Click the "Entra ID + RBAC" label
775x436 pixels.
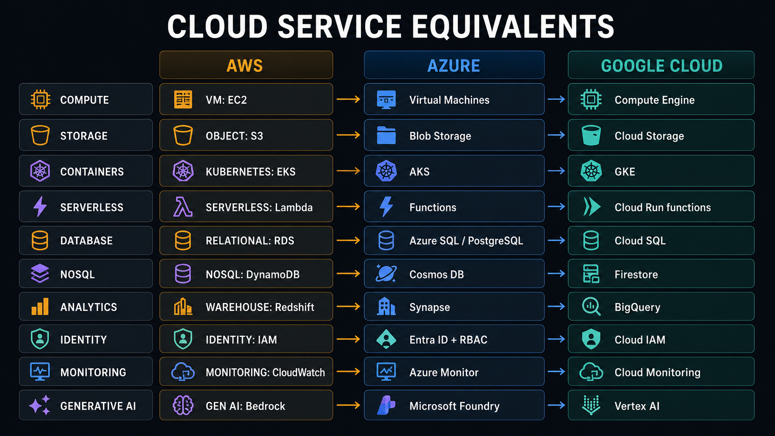click(x=448, y=340)
